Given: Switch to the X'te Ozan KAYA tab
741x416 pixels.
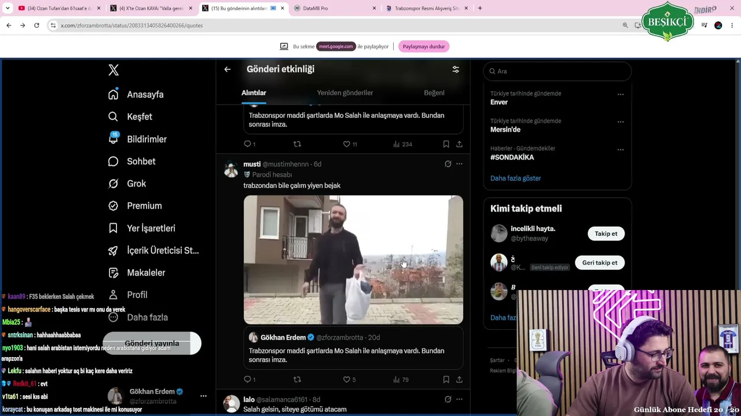Looking at the screenshot, I should (x=152, y=8).
